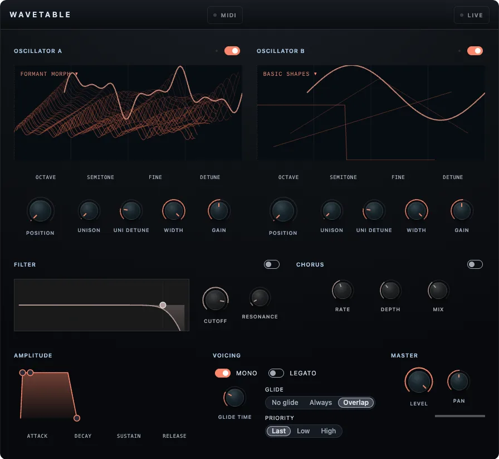
Task: Select the Always glide option
Action: [x=320, y=403]
